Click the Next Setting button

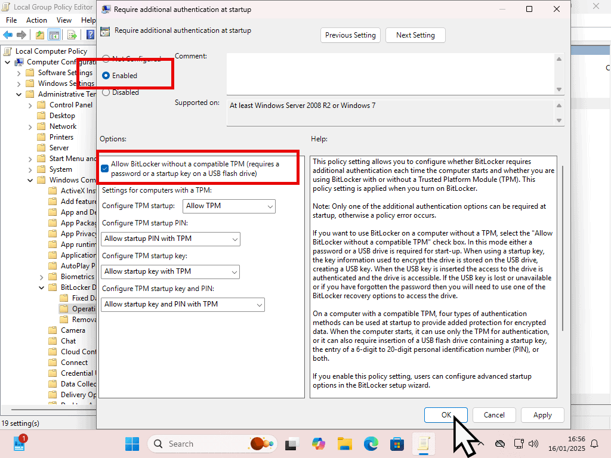415,35
